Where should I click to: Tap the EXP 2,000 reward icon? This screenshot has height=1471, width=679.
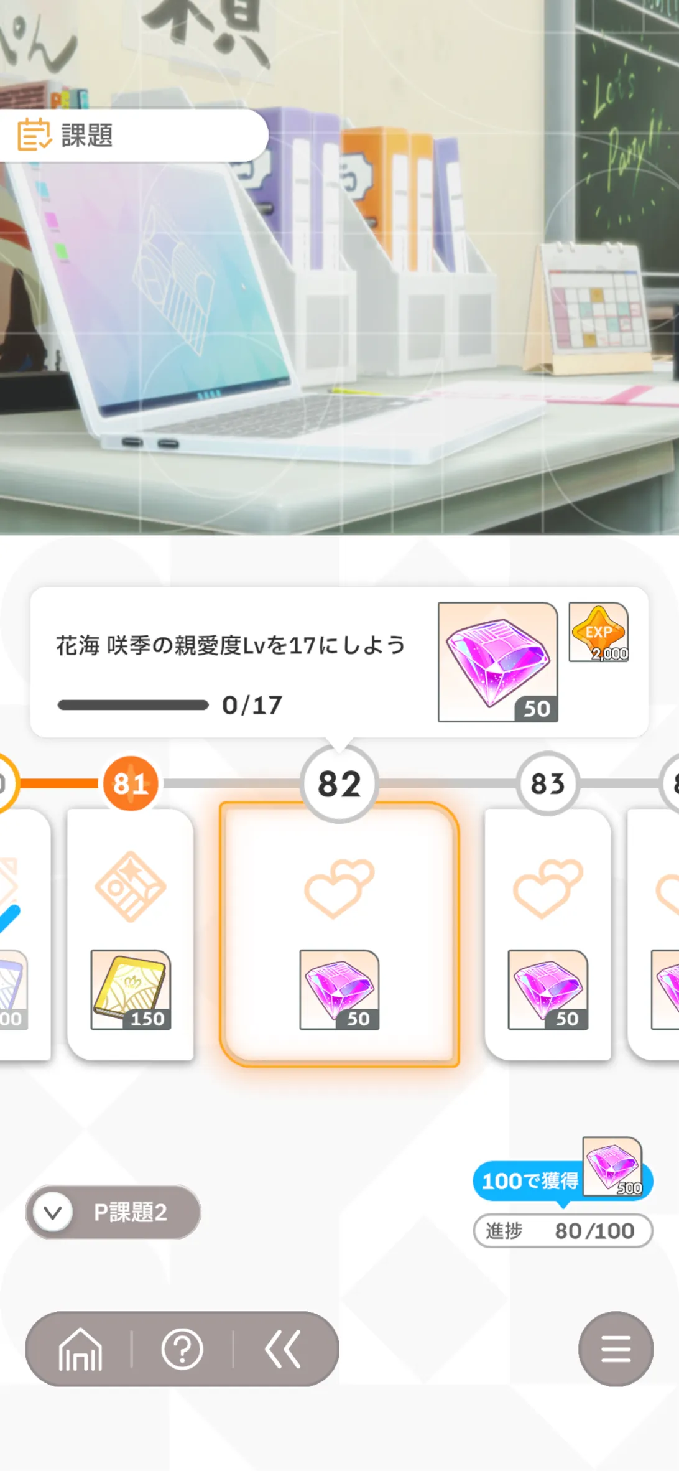599,632
